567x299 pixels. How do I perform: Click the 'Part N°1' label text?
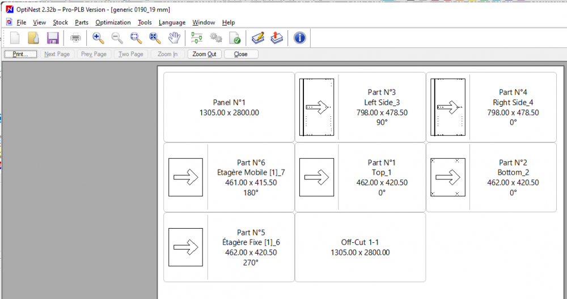pyautogui.click(x=382, y=162)
